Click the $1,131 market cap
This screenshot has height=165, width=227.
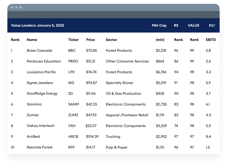pos(160,147)
